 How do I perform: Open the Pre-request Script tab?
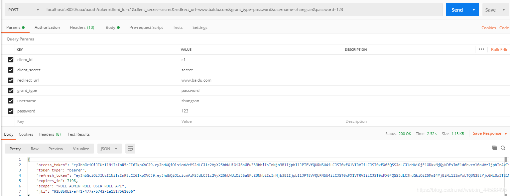point(146,28)
